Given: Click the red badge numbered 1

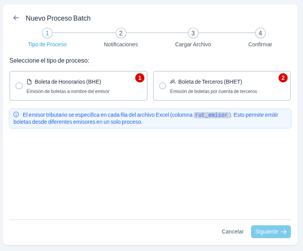Looking at the screenshot, I should (x=140, y=78).
